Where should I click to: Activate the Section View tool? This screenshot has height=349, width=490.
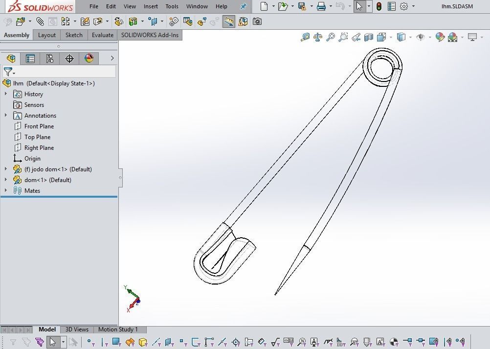(x=369, y=37)
